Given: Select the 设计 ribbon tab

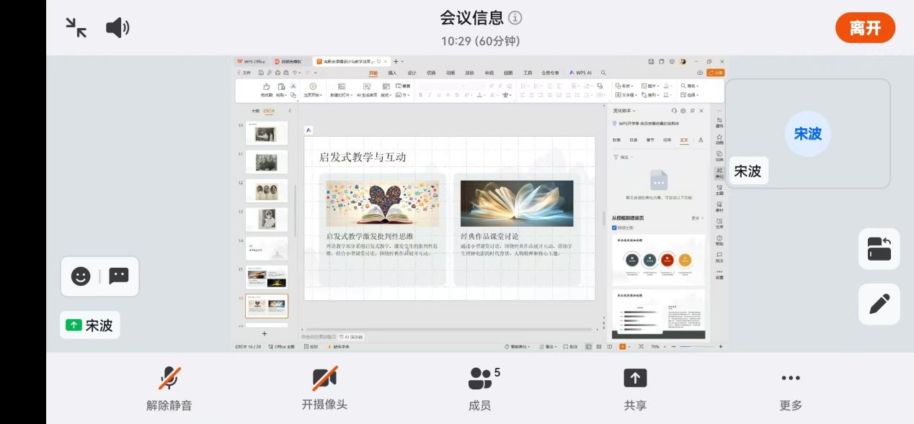Looking at the screenshot, I should (412, 73).
